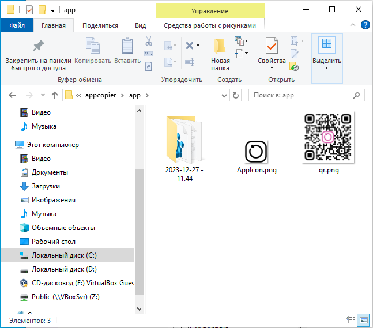Click the navigation pane scrollbar thumb
Image resolution: width=373 pixels, height=328 pixels.
point(139,232)
